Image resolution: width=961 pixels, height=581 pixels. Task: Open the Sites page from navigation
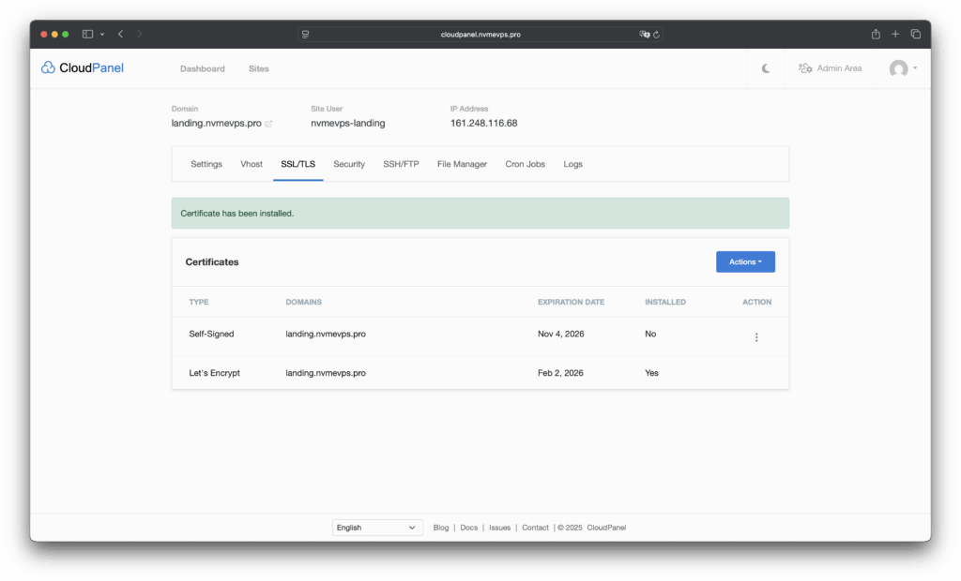click(258, 68)
